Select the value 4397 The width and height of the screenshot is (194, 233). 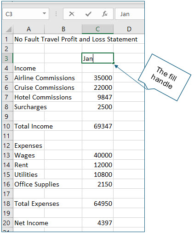coord(98,223)
